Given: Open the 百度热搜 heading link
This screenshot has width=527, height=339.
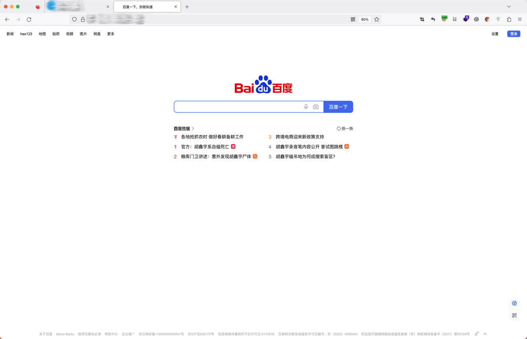Looking at the screenshot, I should pos(182,129).
